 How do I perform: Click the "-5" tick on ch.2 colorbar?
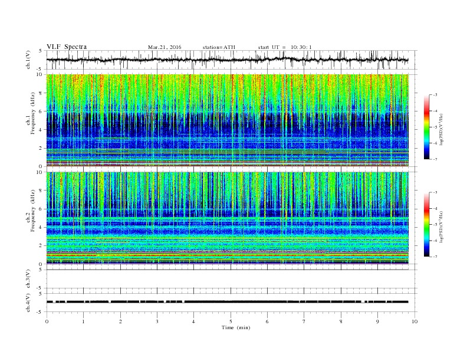[435, 225]
